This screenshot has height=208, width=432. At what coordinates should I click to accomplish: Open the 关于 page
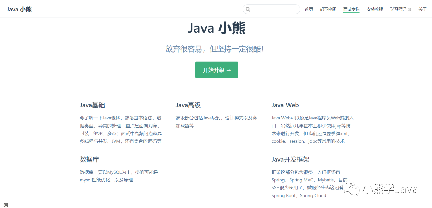(422, 9)
